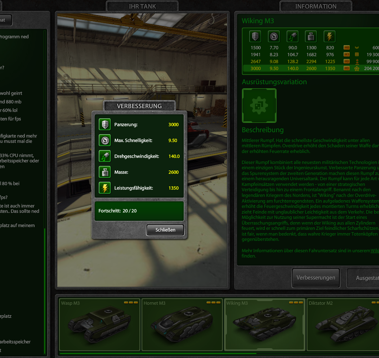Click the lightning power icon in Information table

click(x=329, y=37)
